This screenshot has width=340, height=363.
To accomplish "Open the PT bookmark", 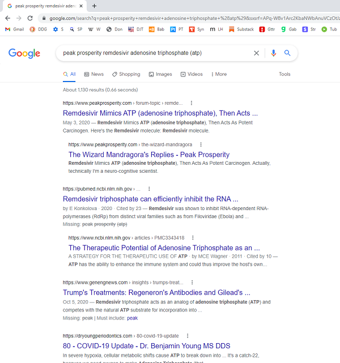I will (177, 29).
